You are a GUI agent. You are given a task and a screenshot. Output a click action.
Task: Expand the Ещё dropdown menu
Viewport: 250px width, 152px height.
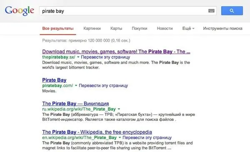pos(188,28)
